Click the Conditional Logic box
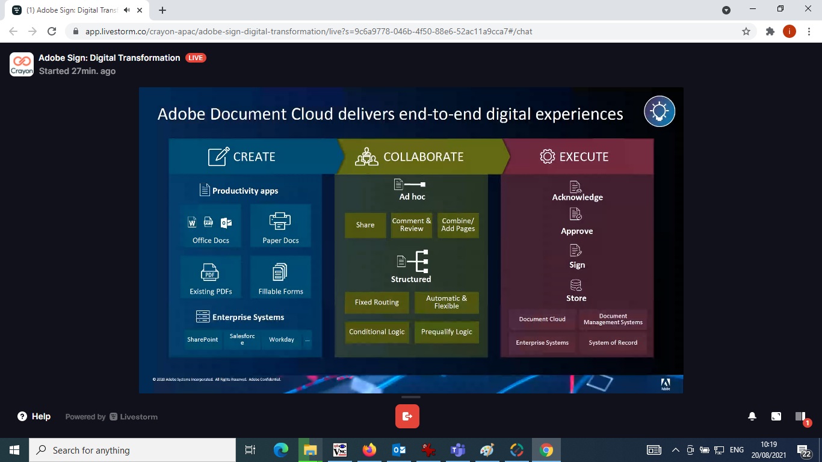Viewport: 822px width, 462px height. point(377,332)
